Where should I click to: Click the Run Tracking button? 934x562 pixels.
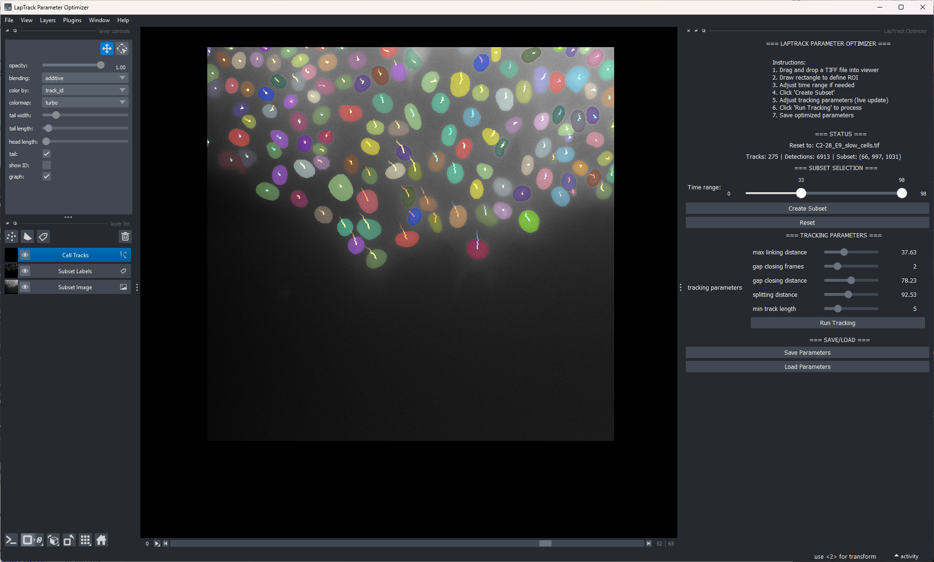pos(837,323)
